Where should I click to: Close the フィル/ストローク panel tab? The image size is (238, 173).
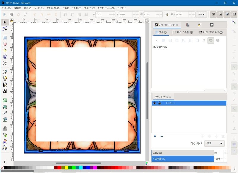click(x=177, y=25)
